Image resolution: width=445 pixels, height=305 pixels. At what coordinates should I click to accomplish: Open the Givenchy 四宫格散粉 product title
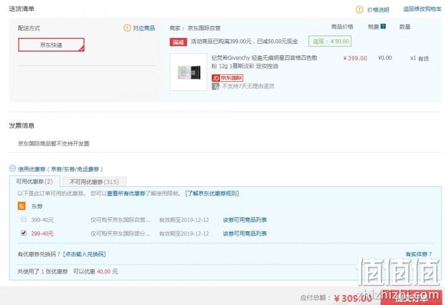[264, 62]
